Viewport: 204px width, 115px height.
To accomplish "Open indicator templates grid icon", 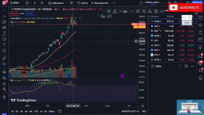I will (71, 3).
